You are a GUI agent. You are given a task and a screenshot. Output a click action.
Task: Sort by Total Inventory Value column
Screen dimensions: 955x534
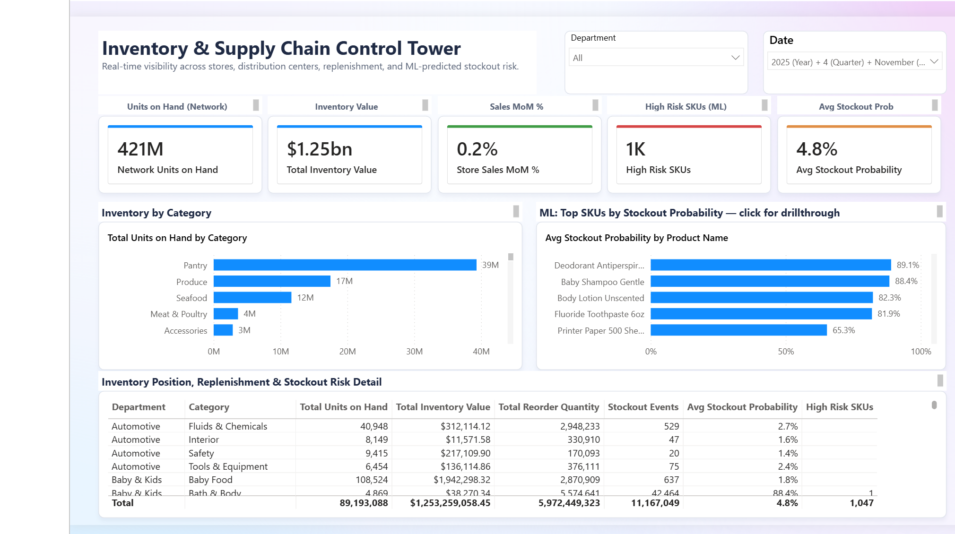coord(443,407)
